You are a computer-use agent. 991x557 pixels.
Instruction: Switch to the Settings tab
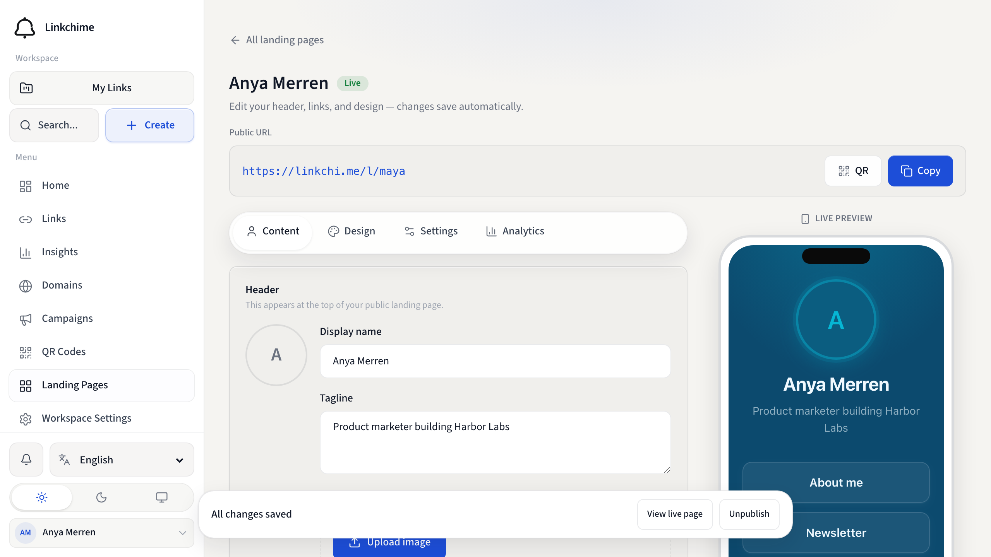[x=431, y=231]
